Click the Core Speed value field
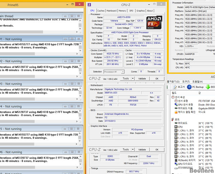Image resolution: width=215 pixels, height=174 pixels. click(113, 54)
